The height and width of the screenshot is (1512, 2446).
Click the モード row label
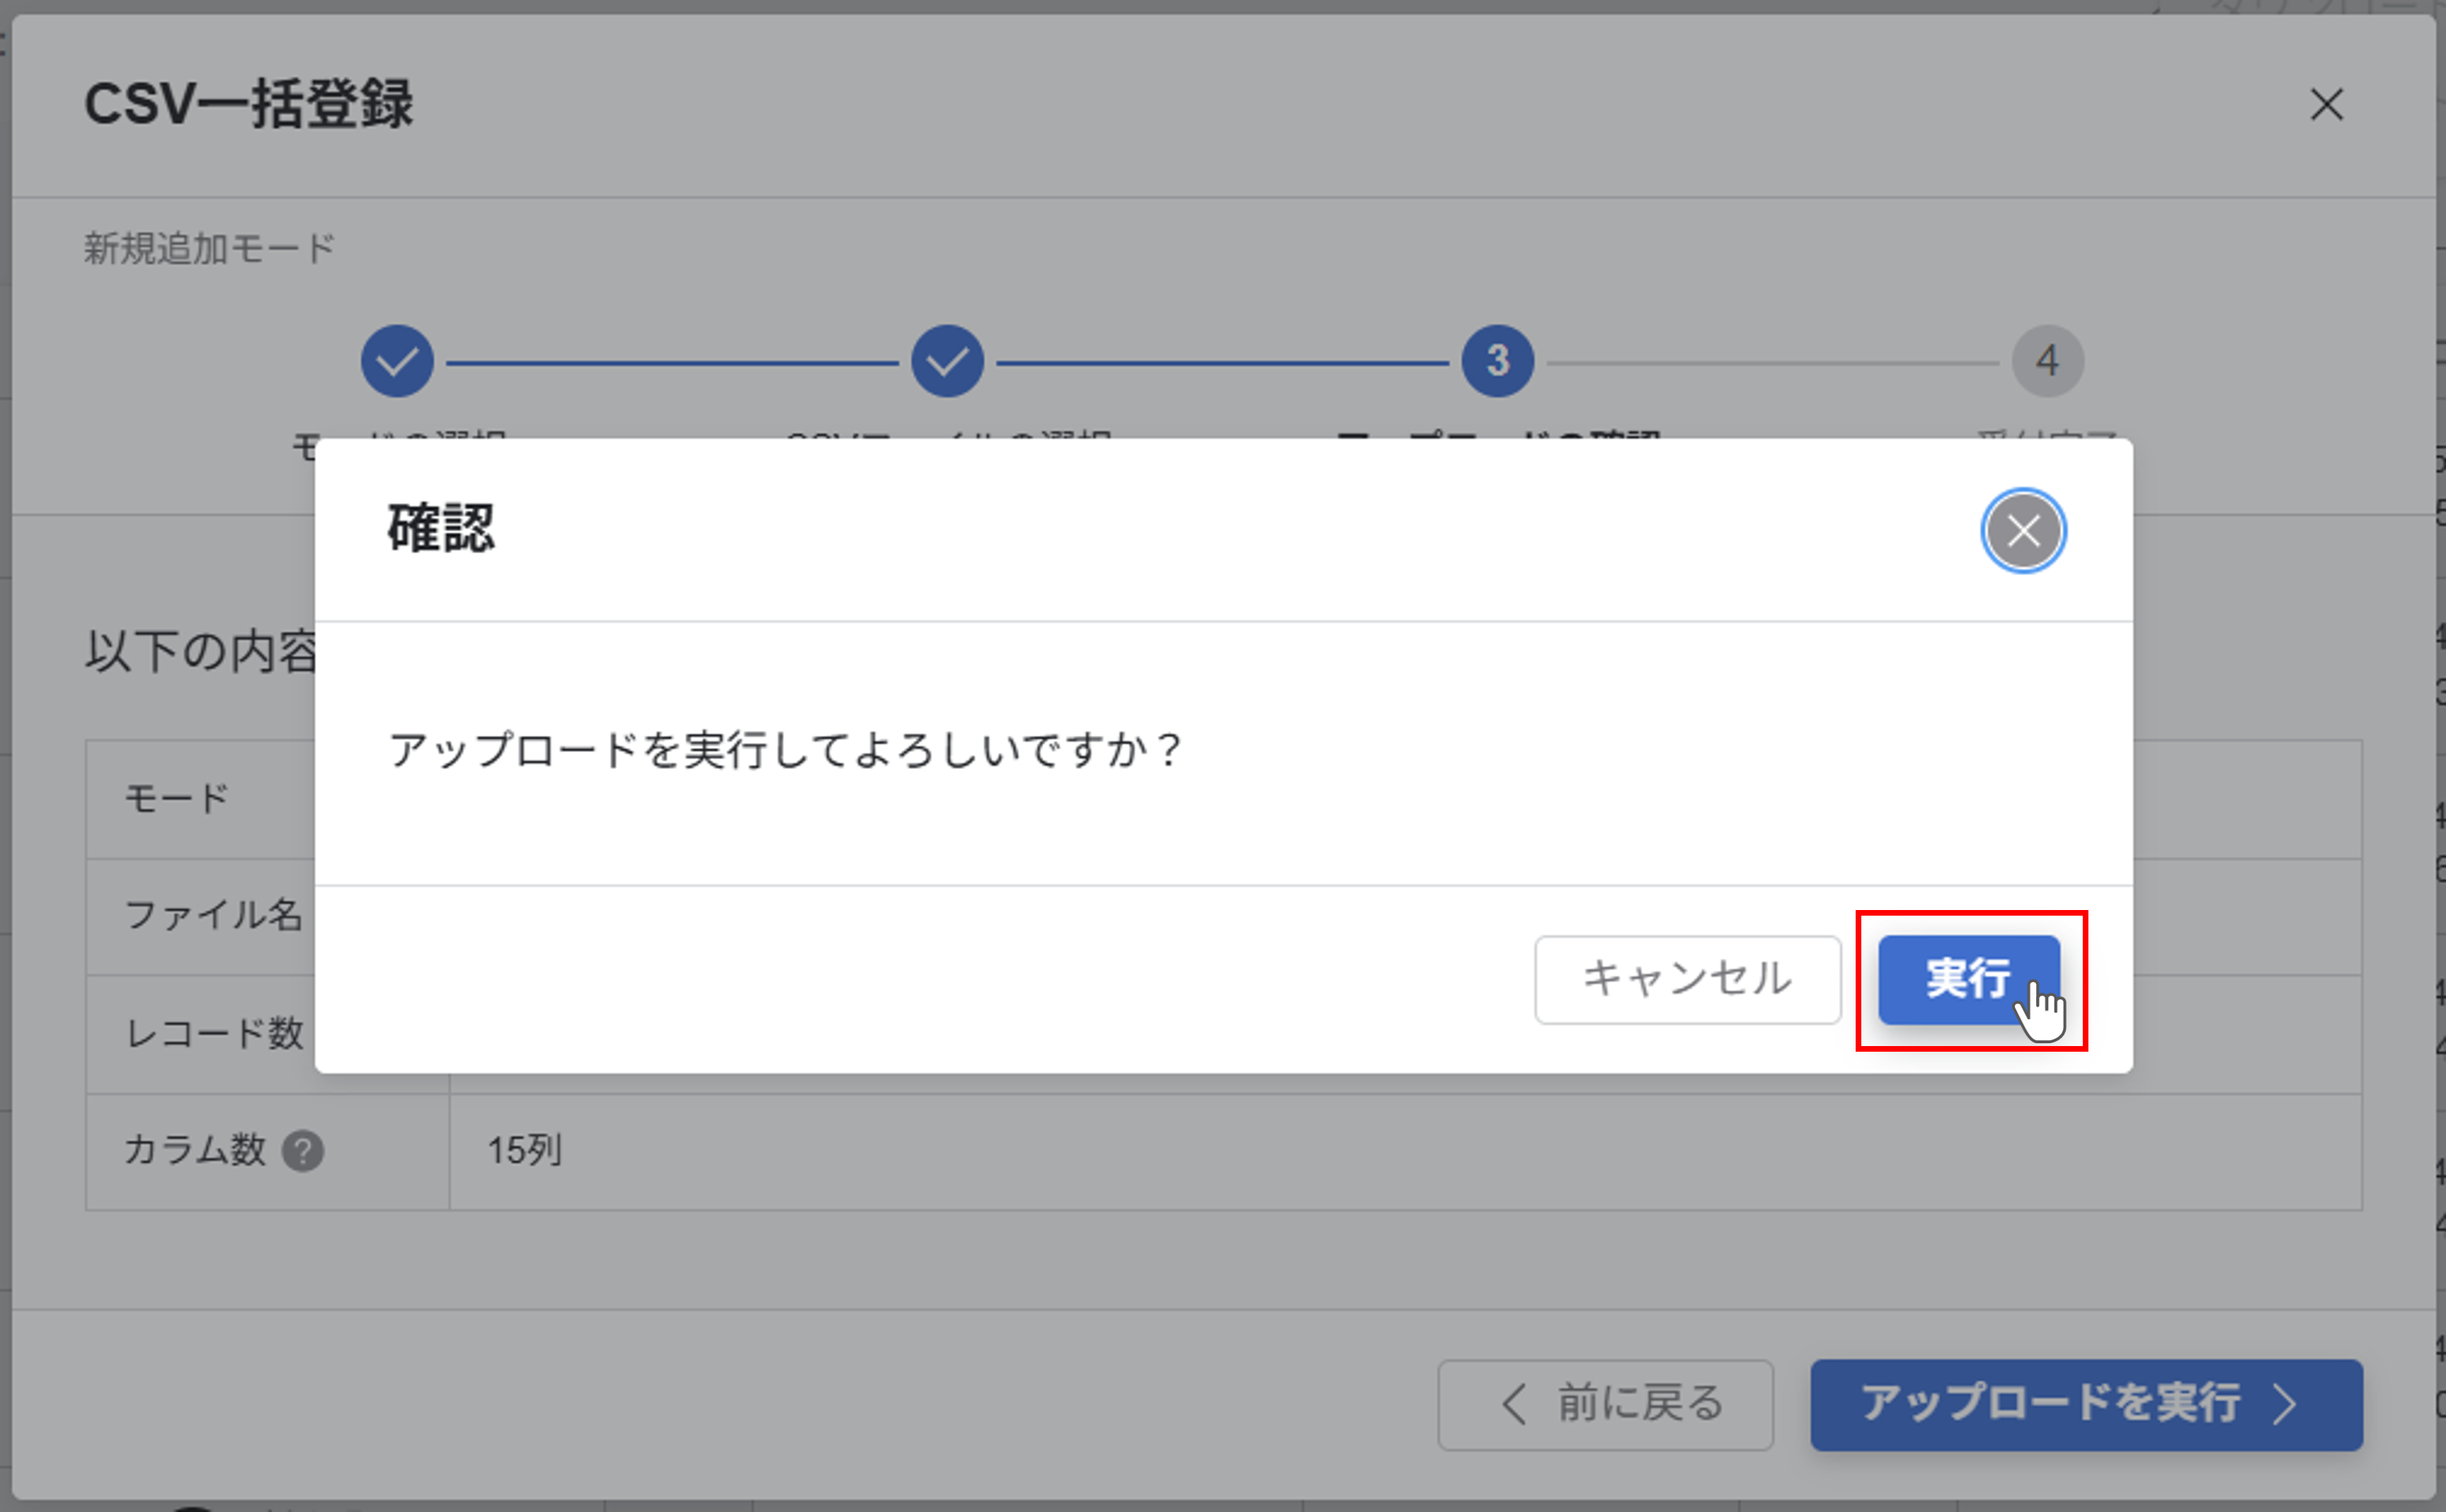(176, 798)
